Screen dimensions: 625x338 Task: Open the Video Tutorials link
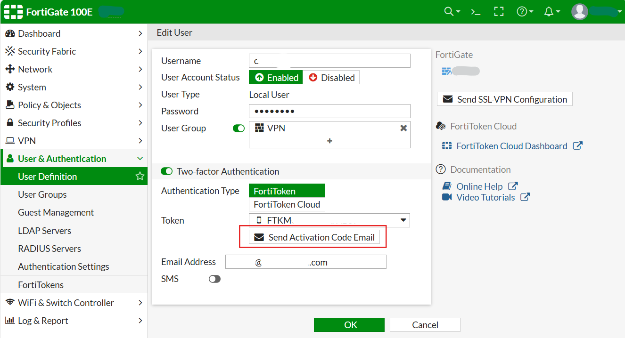pos(485,197)
